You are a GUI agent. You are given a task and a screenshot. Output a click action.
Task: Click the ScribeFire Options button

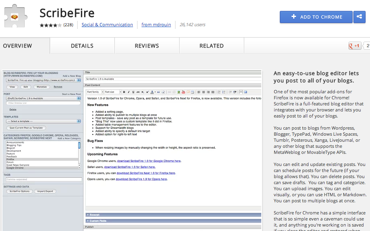coord(19,191)
